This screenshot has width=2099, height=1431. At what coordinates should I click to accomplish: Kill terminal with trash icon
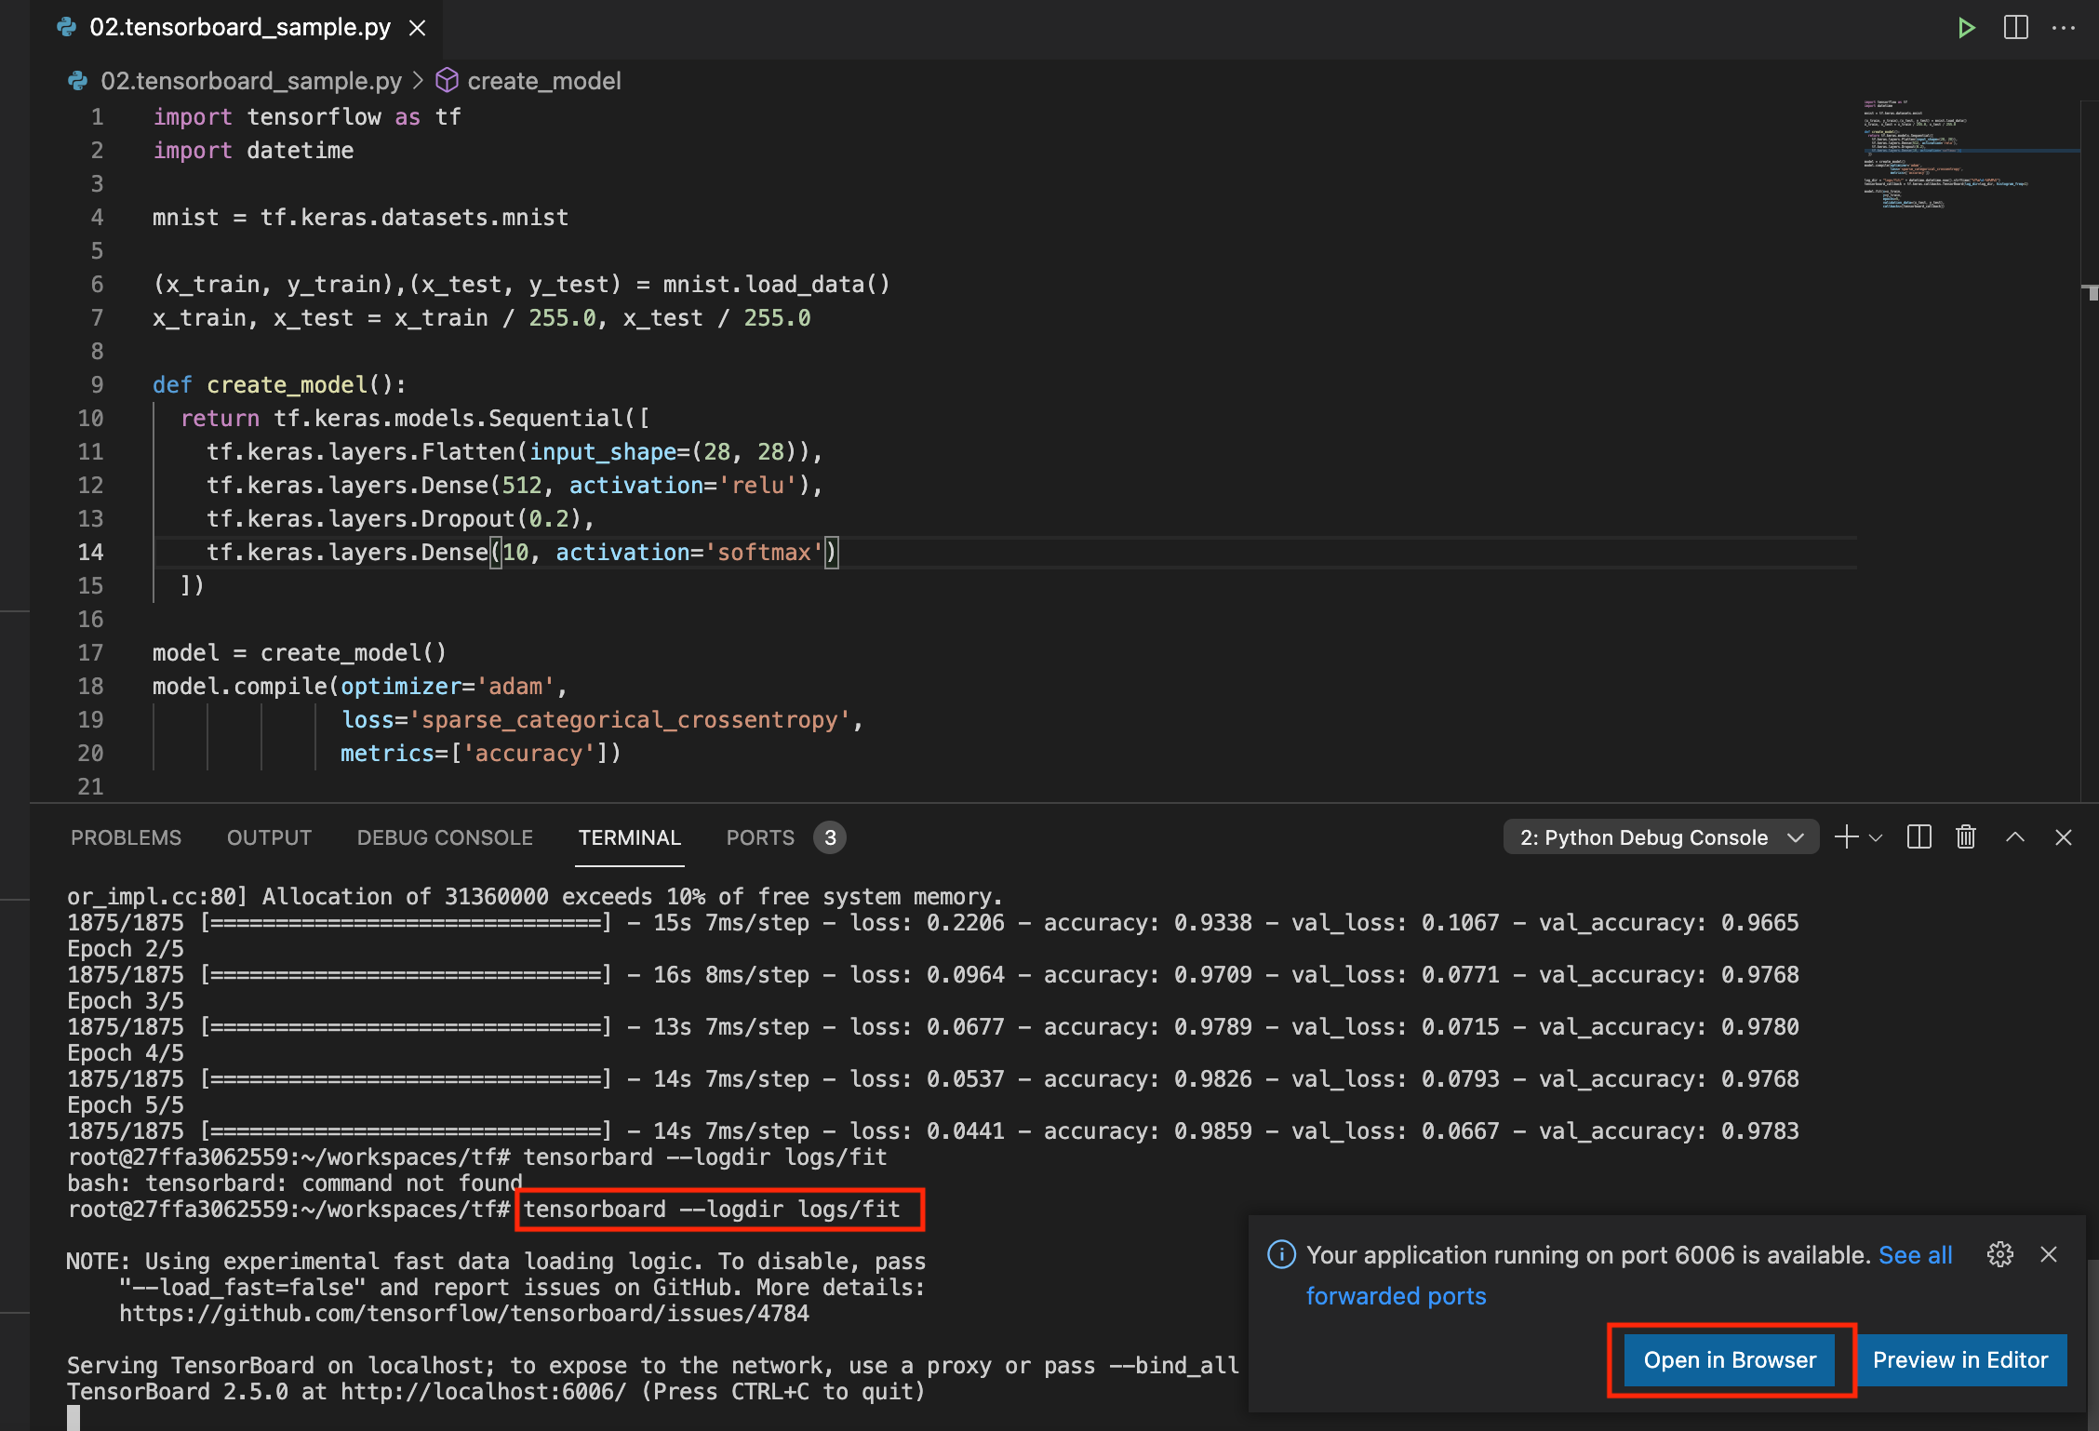pos(1966,837)
